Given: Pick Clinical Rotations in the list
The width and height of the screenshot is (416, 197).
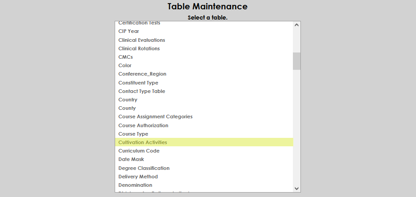Looking at the screenshot, I should pos(139,48).
